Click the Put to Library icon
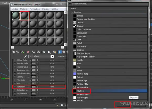The height and width of the screenshot is (109, 152). tap(44, 52)
